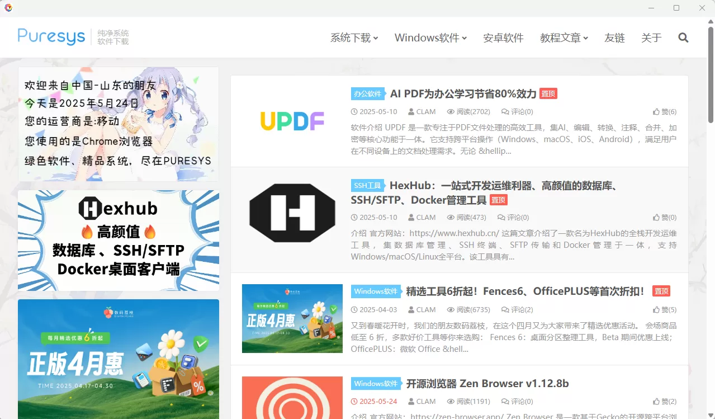Click the Puresys site logo
715x419 pixels.
[x=51, y=36]
